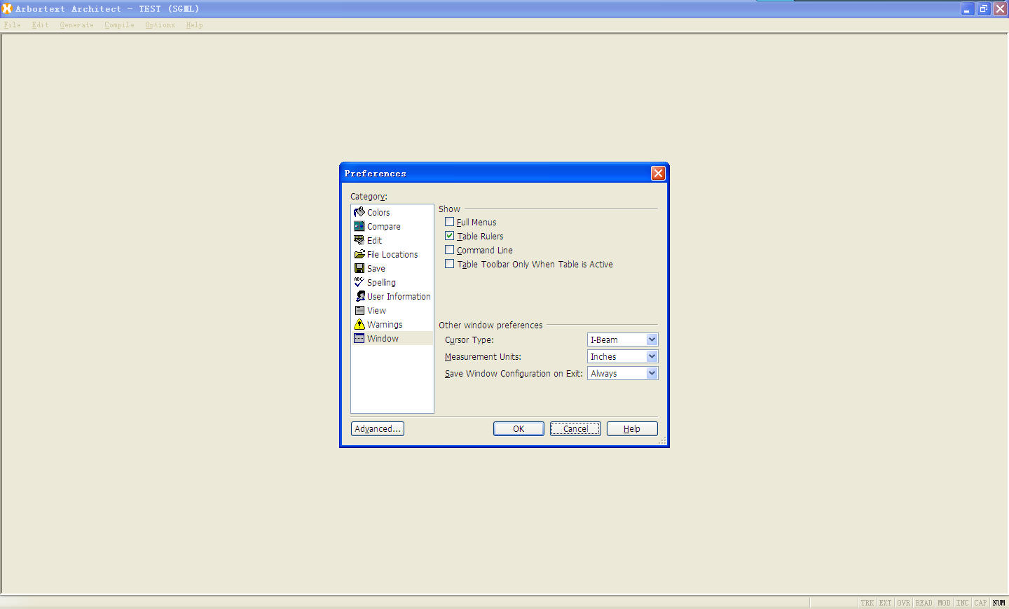This screenshot has width=1009, height=609.
Task: Close the Preferences dialog
Action: 658,173
